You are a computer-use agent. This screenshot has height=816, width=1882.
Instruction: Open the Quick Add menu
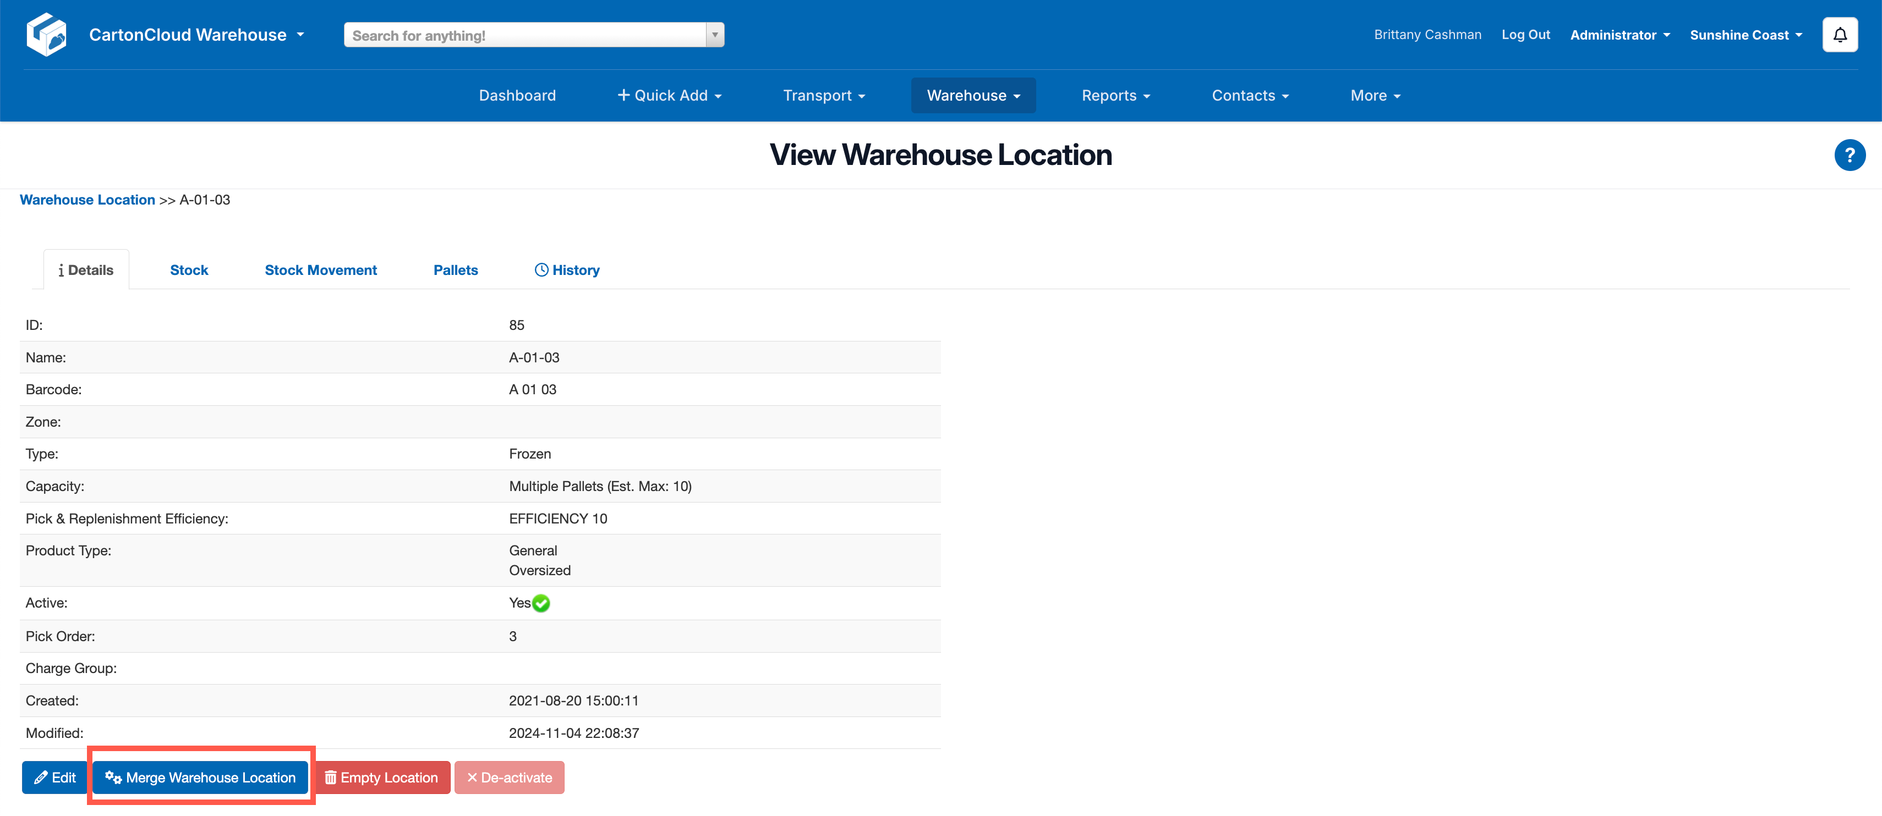pyautogui.click(x=669, y=96)
